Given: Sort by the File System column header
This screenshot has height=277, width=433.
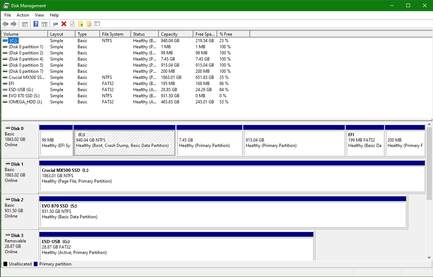Looking at the screenshot, I should (x=115, y=34).
